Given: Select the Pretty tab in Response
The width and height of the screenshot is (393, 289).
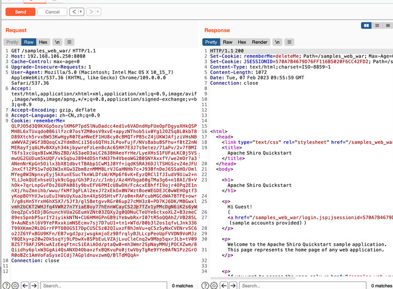Looking at the screenshot, I should 211,42.
